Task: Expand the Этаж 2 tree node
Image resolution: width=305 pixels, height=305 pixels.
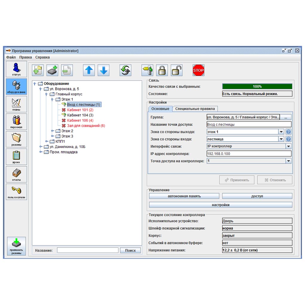Action: 53,131
